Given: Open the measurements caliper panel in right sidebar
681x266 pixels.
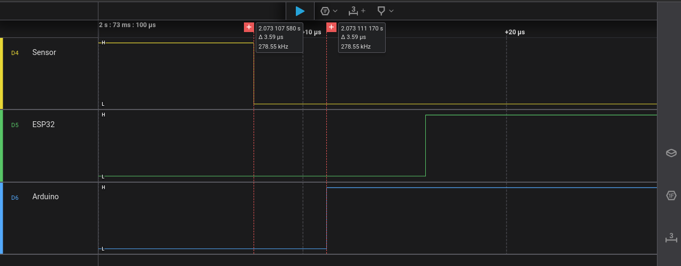Looking at the screenshot, I should pos(671,237).
